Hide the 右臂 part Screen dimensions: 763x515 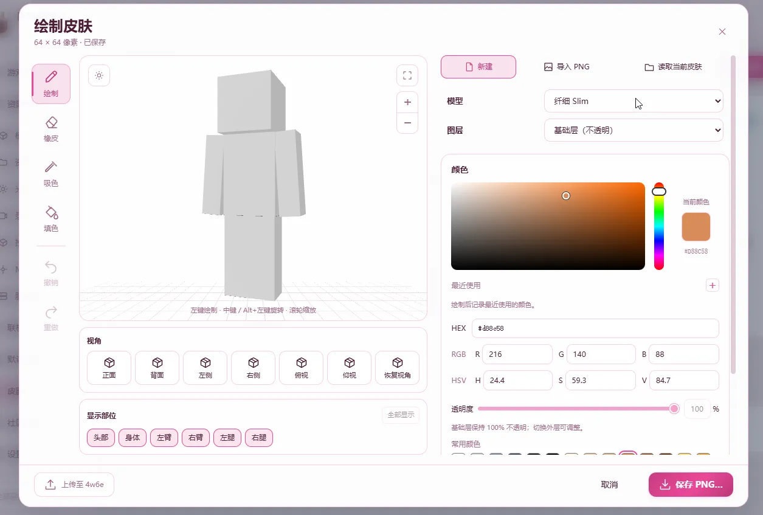coord(196,438)
